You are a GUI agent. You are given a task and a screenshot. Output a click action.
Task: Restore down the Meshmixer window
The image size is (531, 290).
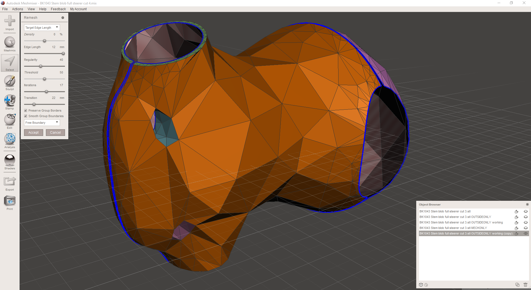(511, 3)
